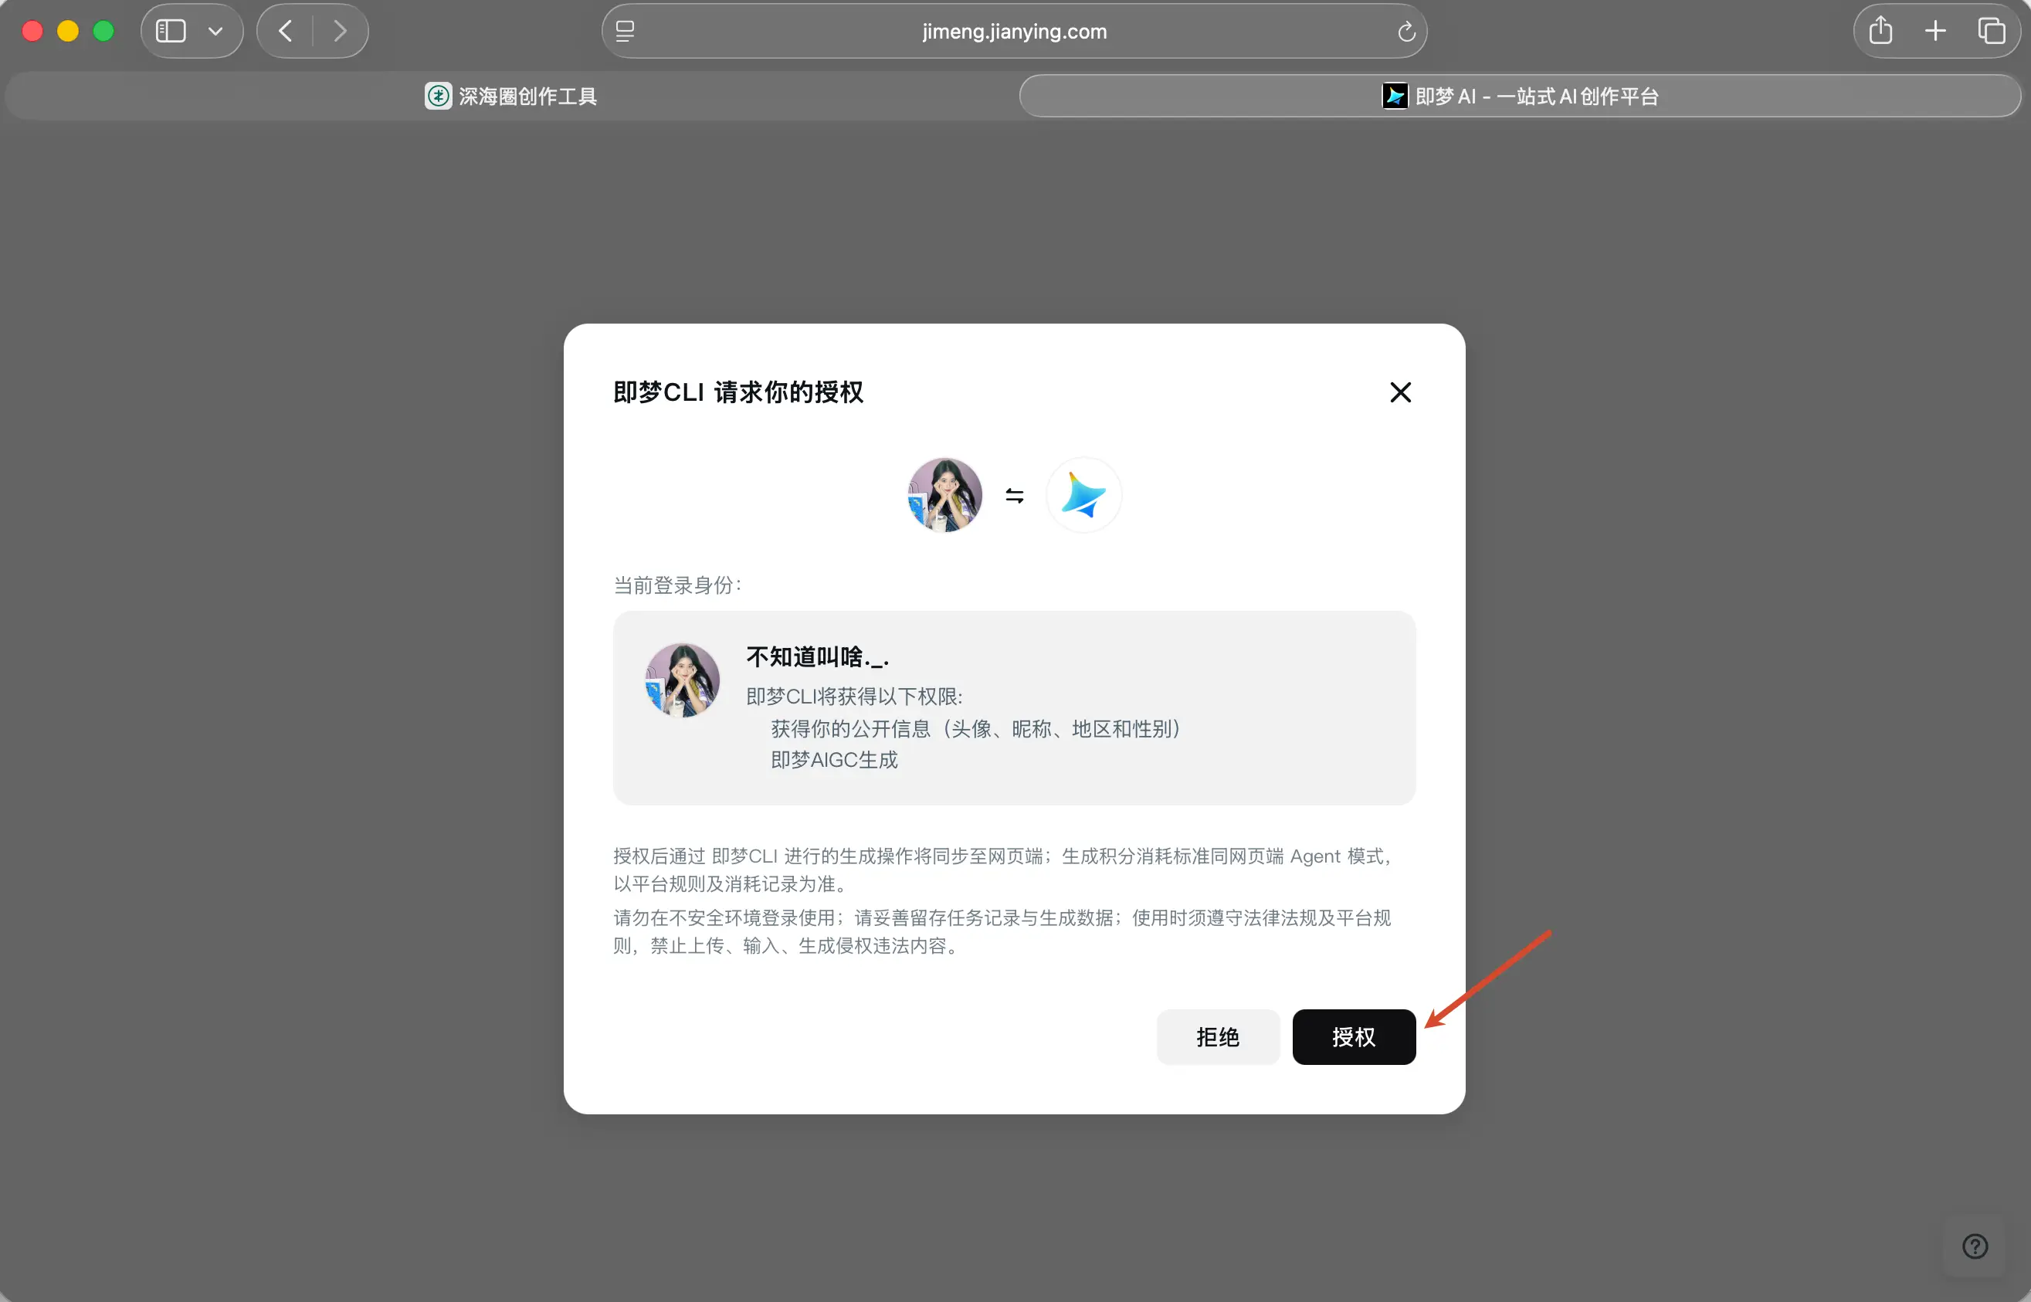Open the page reader icon in address bar
The image size is (2031, 1302).
pos(626,32)
